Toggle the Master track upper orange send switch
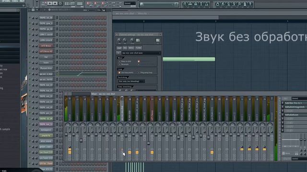The width and height of the screenshot is (307, 172). [70, 150]
